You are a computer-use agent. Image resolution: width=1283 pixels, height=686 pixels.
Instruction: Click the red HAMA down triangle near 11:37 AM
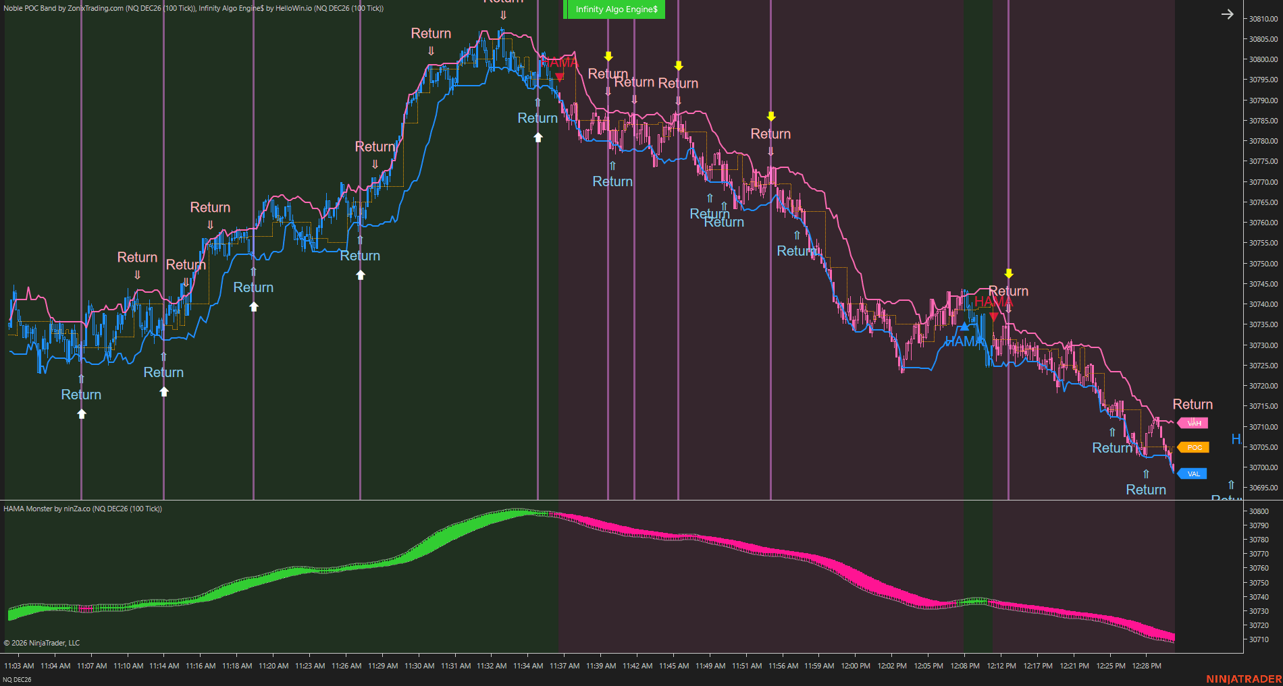coord(559,76)
